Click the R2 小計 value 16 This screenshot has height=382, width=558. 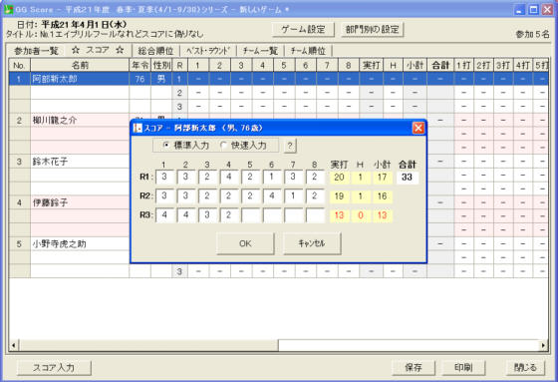tap(383, 196)
